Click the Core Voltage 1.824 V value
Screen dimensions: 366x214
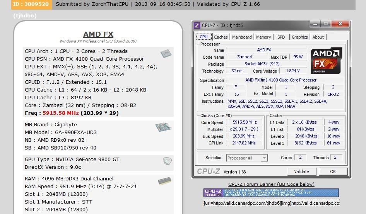[x=293, y=71]
